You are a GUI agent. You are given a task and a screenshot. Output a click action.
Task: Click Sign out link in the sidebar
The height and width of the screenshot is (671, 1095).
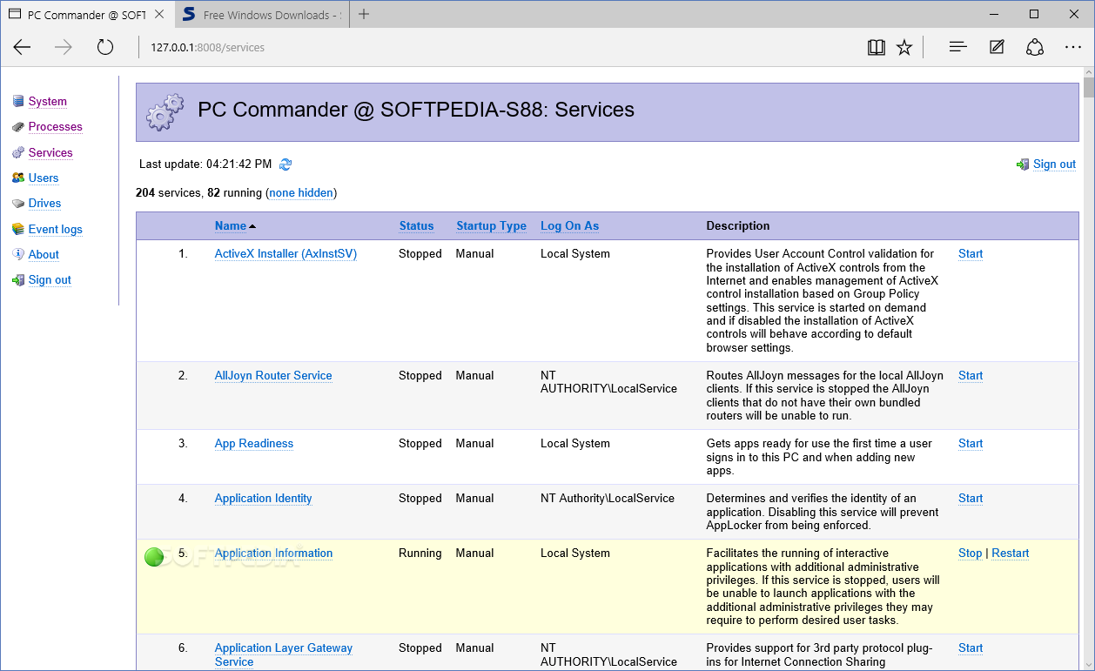tap(50, 280)
